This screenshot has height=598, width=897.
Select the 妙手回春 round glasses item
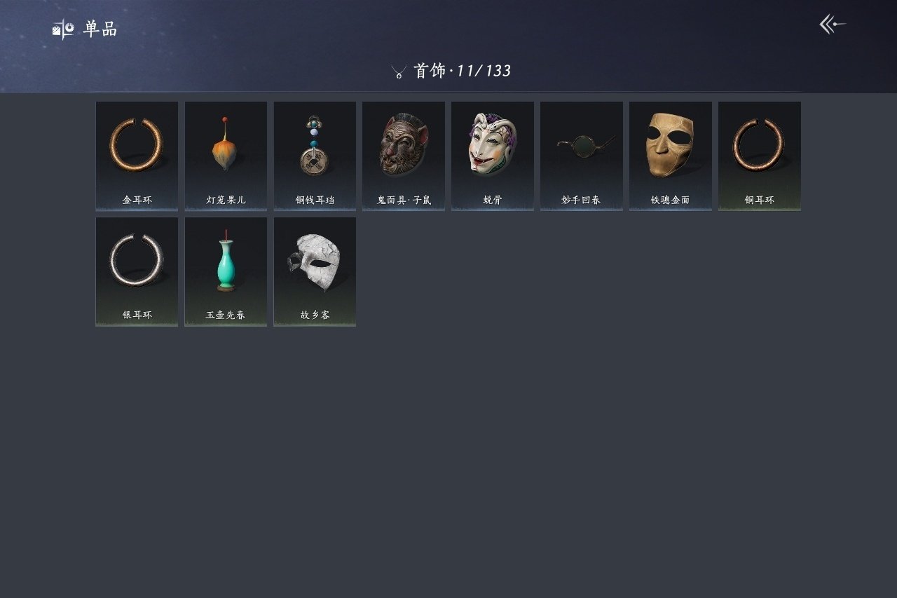(x=582, y=156)
